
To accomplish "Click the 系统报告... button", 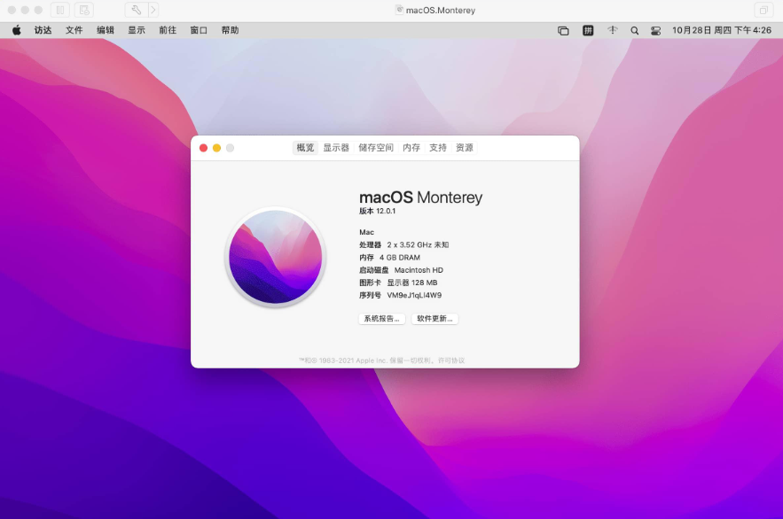I will click(x=382, y=319).
